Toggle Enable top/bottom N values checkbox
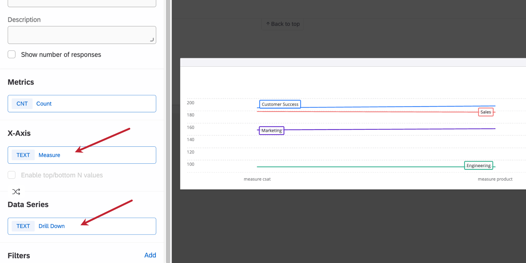 coord(12,175)
